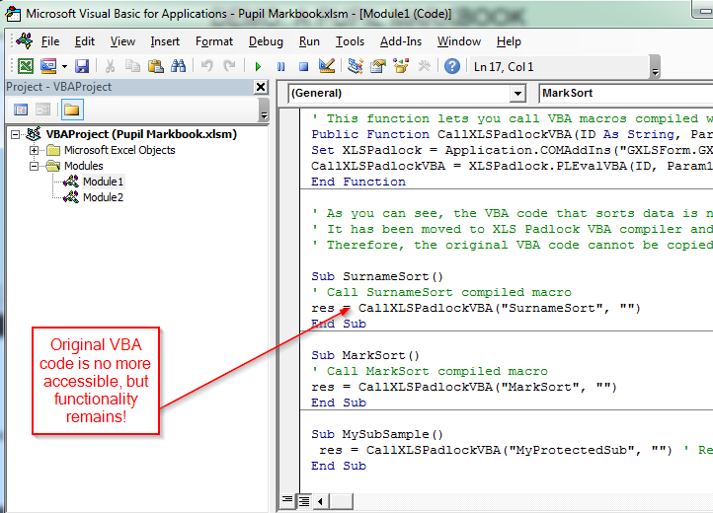Image resolution: width=713 pixels, height=513 pixels.
Task: Switch to Procedure View button
Action: coord(287,500)
